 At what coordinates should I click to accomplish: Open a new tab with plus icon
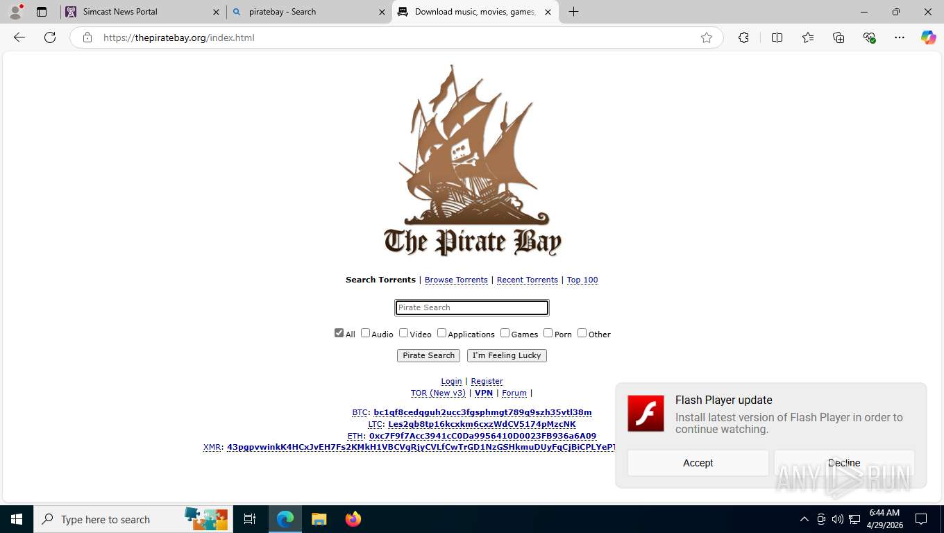(573, 12)
